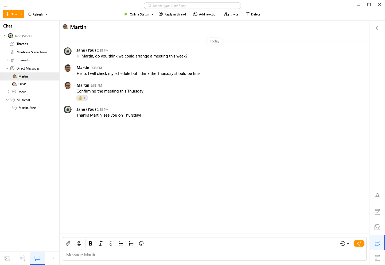Screen dimensions: 385x265
Task: Open the contacts icon in right sidebar
Action: 377,196
